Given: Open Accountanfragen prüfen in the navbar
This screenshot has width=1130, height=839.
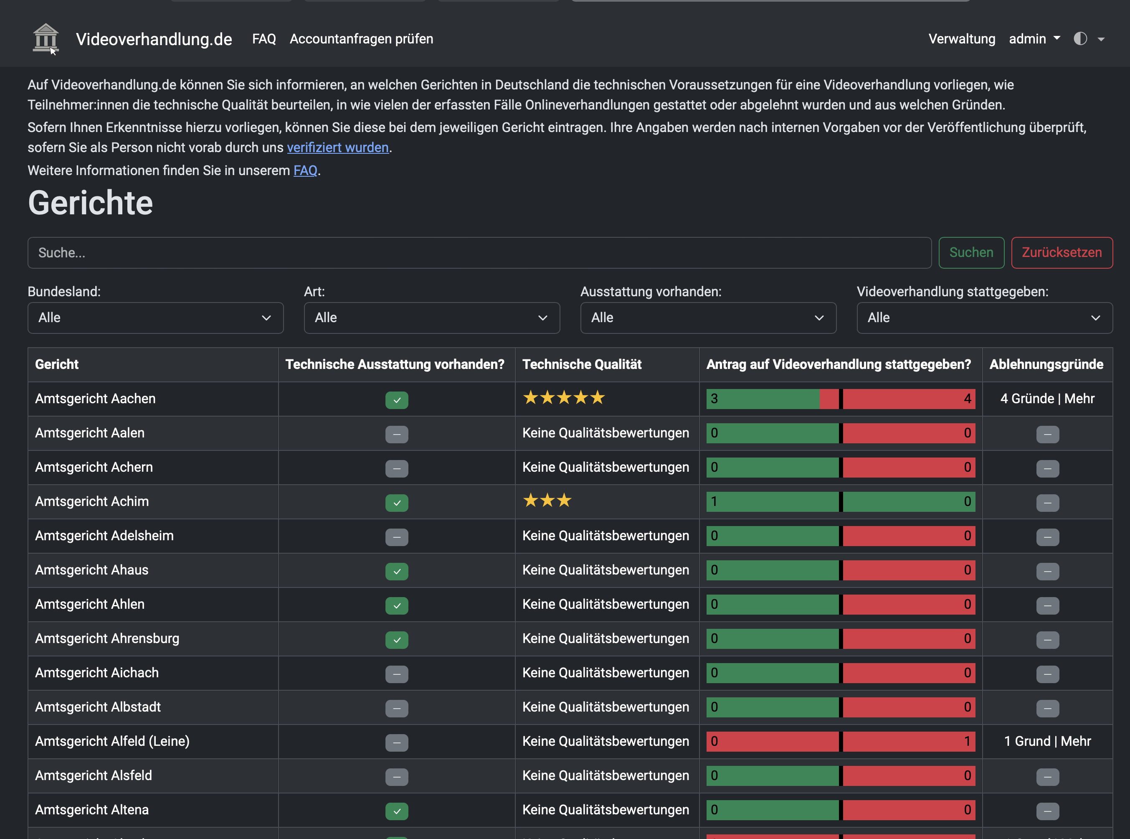Looking at the screenshot, I should click(x=362, y=39).
